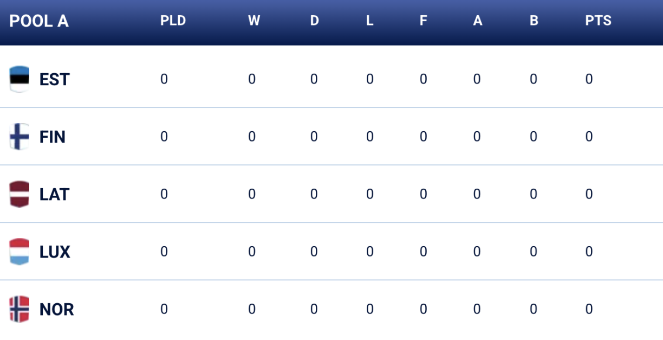Screen dimensions: 663x340
Task: Select the NOR team name
Action: [x=56, y=310]
